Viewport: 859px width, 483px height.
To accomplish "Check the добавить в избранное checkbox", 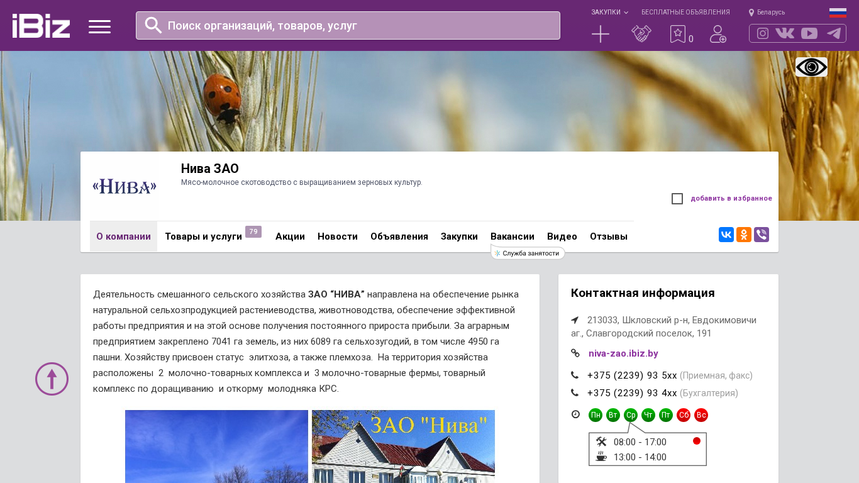I will click(x=677, y=199).
